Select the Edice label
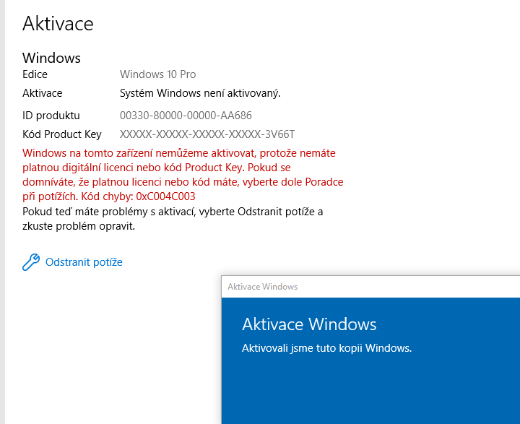The width and height of the screenshot is (520, 424). point(35,74)
